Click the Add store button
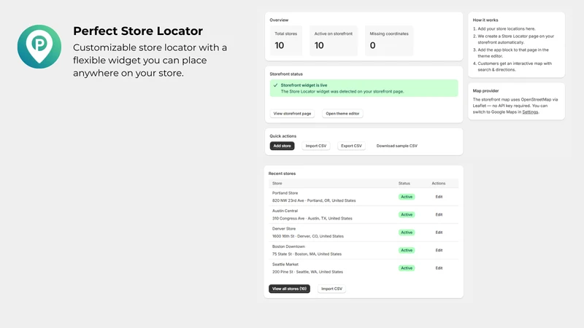584x328 pixels. click(x=282, y=146)
